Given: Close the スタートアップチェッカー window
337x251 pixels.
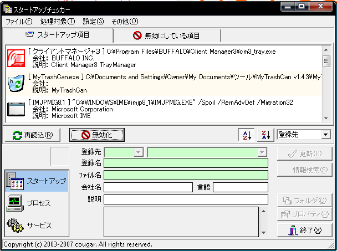Looking at the screenshot, I should click(321, 7).
